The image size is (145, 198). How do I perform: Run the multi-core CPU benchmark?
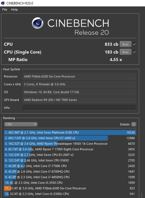point(125,44)
